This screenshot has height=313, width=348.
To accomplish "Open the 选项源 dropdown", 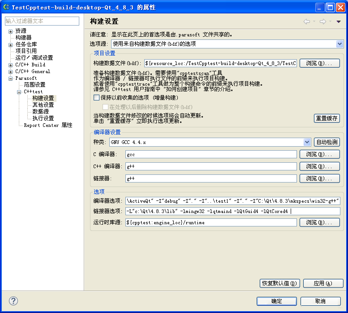I will coord(339,44).
